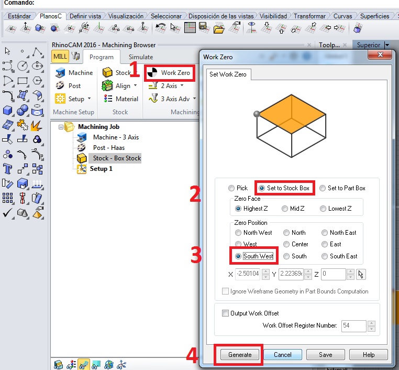Switch to the Simulate tab
This screenshot has height=370, width=399.
(x=141, y=57)
